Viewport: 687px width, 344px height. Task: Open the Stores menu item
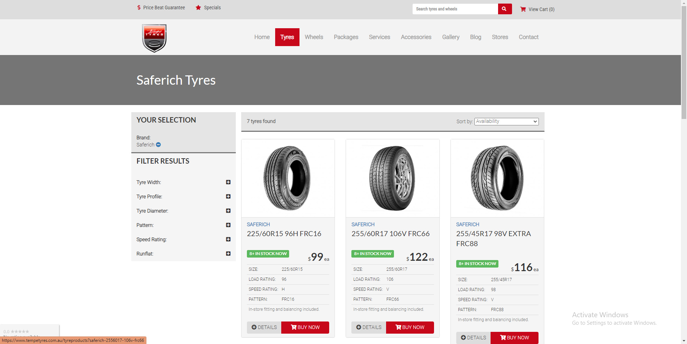[500, 37]
